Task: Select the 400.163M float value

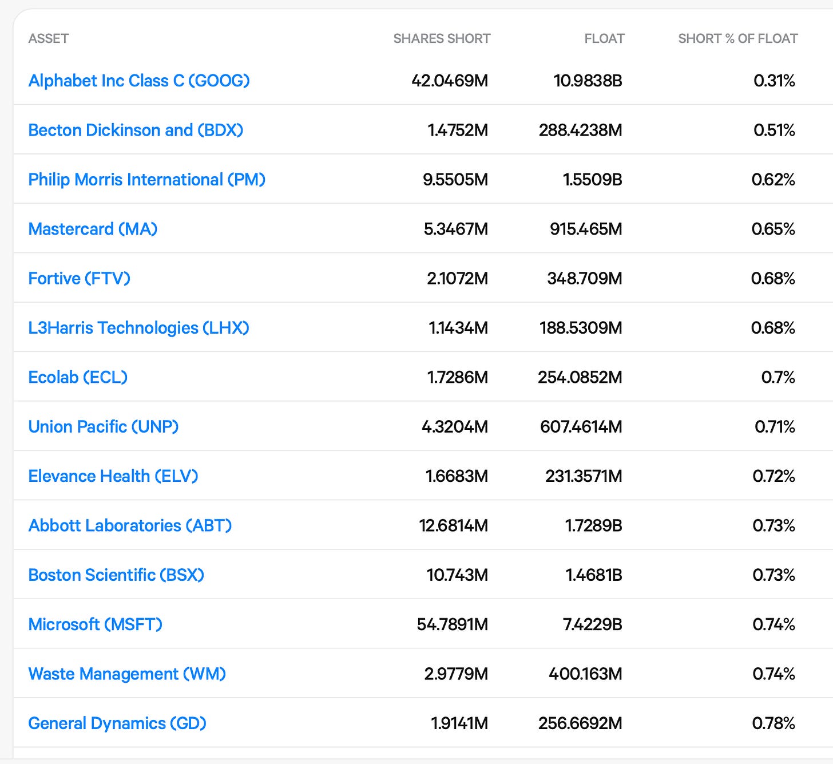Action: (x=585, y=674)
